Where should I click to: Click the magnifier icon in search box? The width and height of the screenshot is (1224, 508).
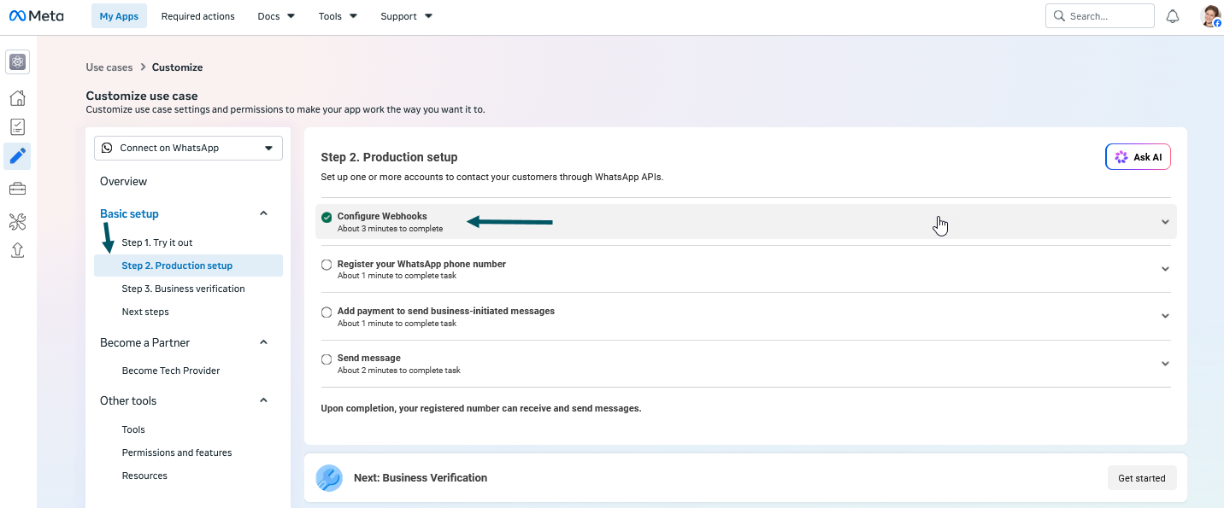(1059, 16)
